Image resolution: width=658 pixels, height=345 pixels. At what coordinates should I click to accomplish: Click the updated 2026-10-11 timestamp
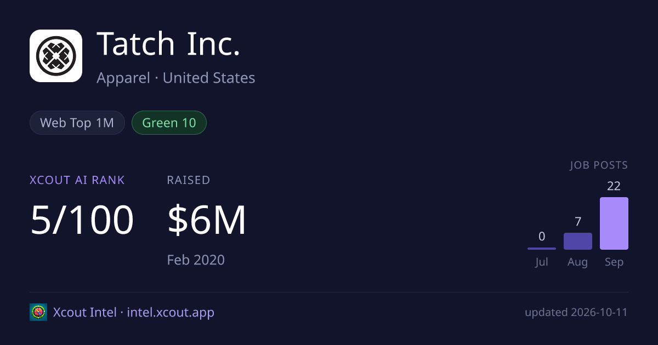[576, 313]
